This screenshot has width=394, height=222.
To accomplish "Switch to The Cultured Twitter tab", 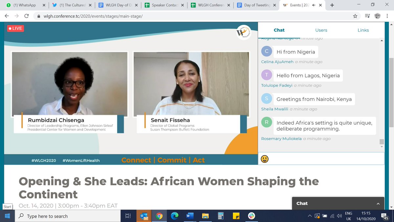I will pyautogui.click(x=71, y=5).
